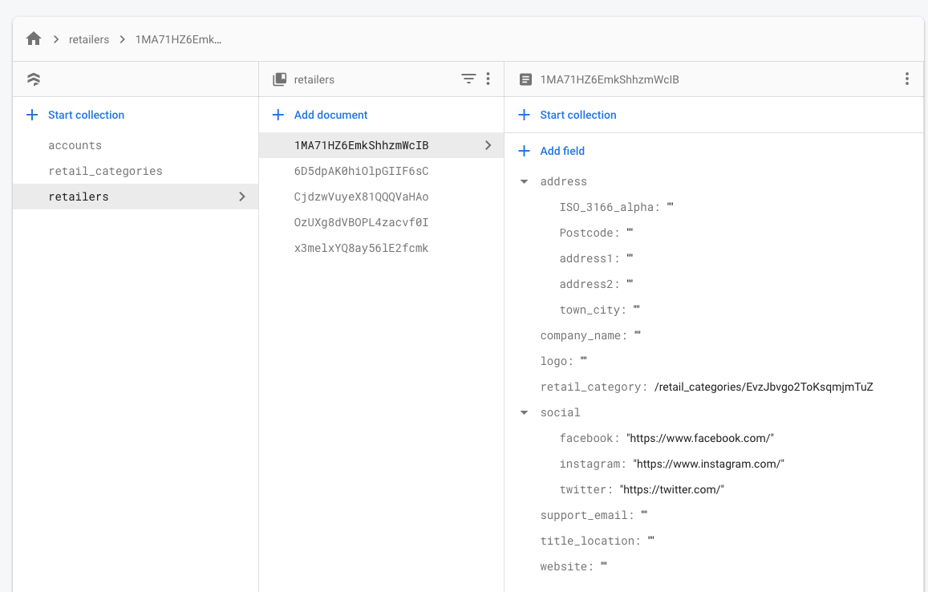The image size is (928, 592).
Task: Click the retail_category reference value
Action: pos(763,387)
